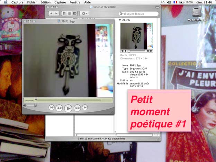216x162 pixels.
Task: Toggle Finder toolbar pill button
Action: (x=157, y=7)
